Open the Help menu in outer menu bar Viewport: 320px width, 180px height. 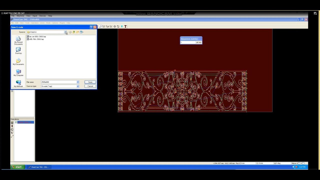pos(50,16)
